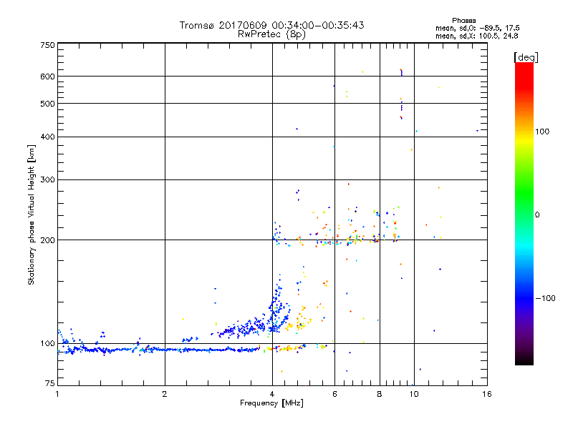This screenshot has height=429, width=573.
Task: Click the 75 tick on the height axis
Action: click(49, 385)
